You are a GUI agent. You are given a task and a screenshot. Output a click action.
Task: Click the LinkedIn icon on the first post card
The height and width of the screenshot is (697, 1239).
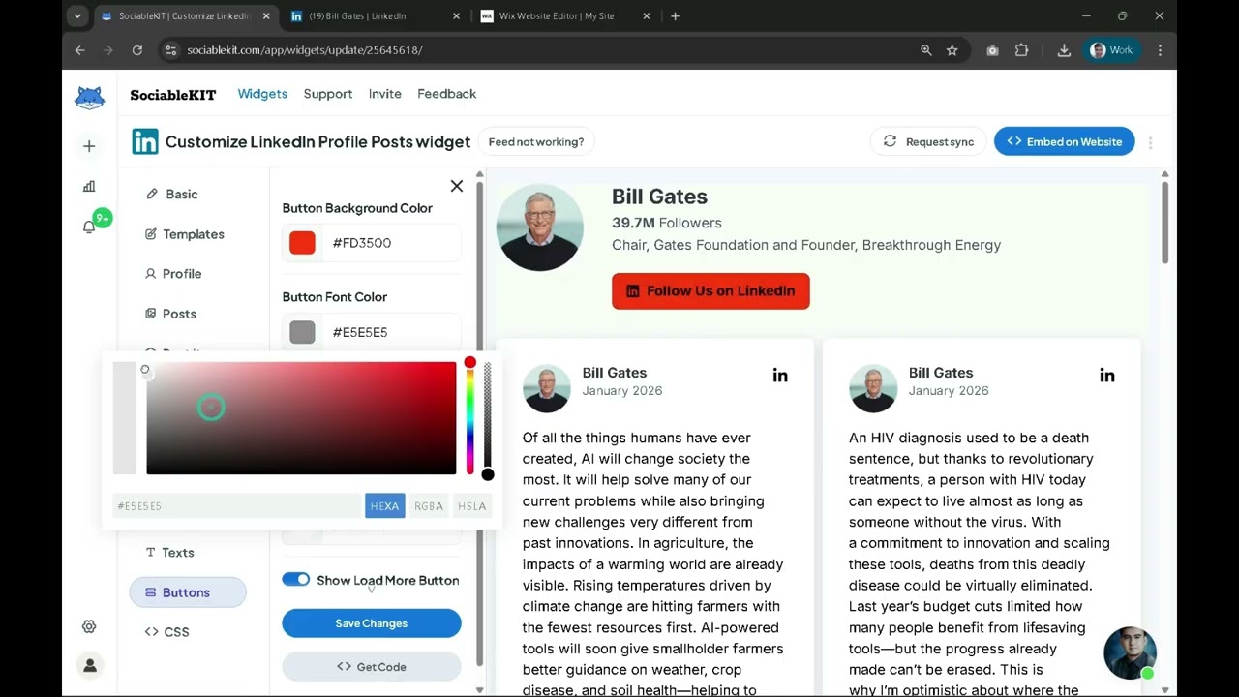780,376
